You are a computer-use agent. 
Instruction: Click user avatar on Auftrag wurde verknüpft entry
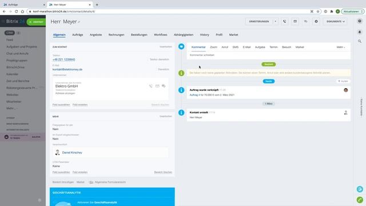345,90
